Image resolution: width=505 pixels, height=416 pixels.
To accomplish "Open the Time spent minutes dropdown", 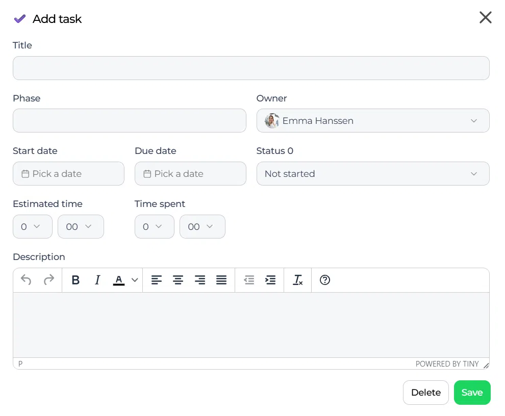I will pos(203,227).
